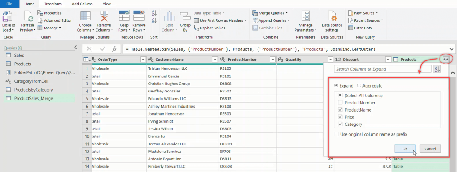Click the sort button beside the Search Columns box
Screen dimensions: 457x172
pos(436,69)
